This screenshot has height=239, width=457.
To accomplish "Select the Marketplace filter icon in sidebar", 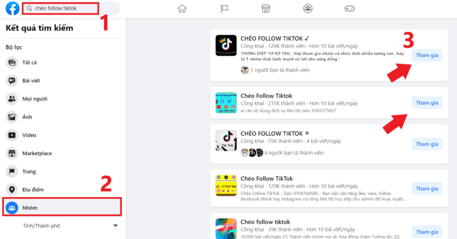I will [x=12, y=153].
